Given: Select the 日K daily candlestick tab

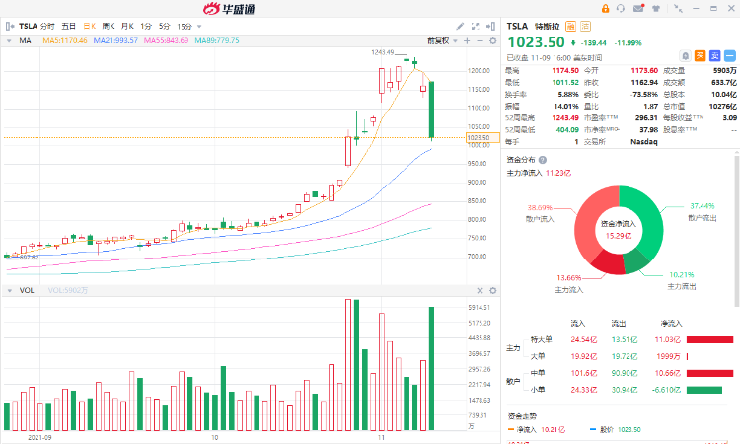Looking at the screenshot, I should [x=90, y=26].
